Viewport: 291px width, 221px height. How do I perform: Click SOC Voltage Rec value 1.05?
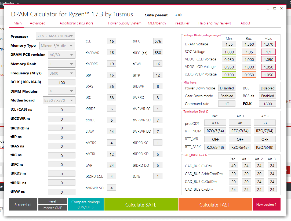tap(249, 52)
